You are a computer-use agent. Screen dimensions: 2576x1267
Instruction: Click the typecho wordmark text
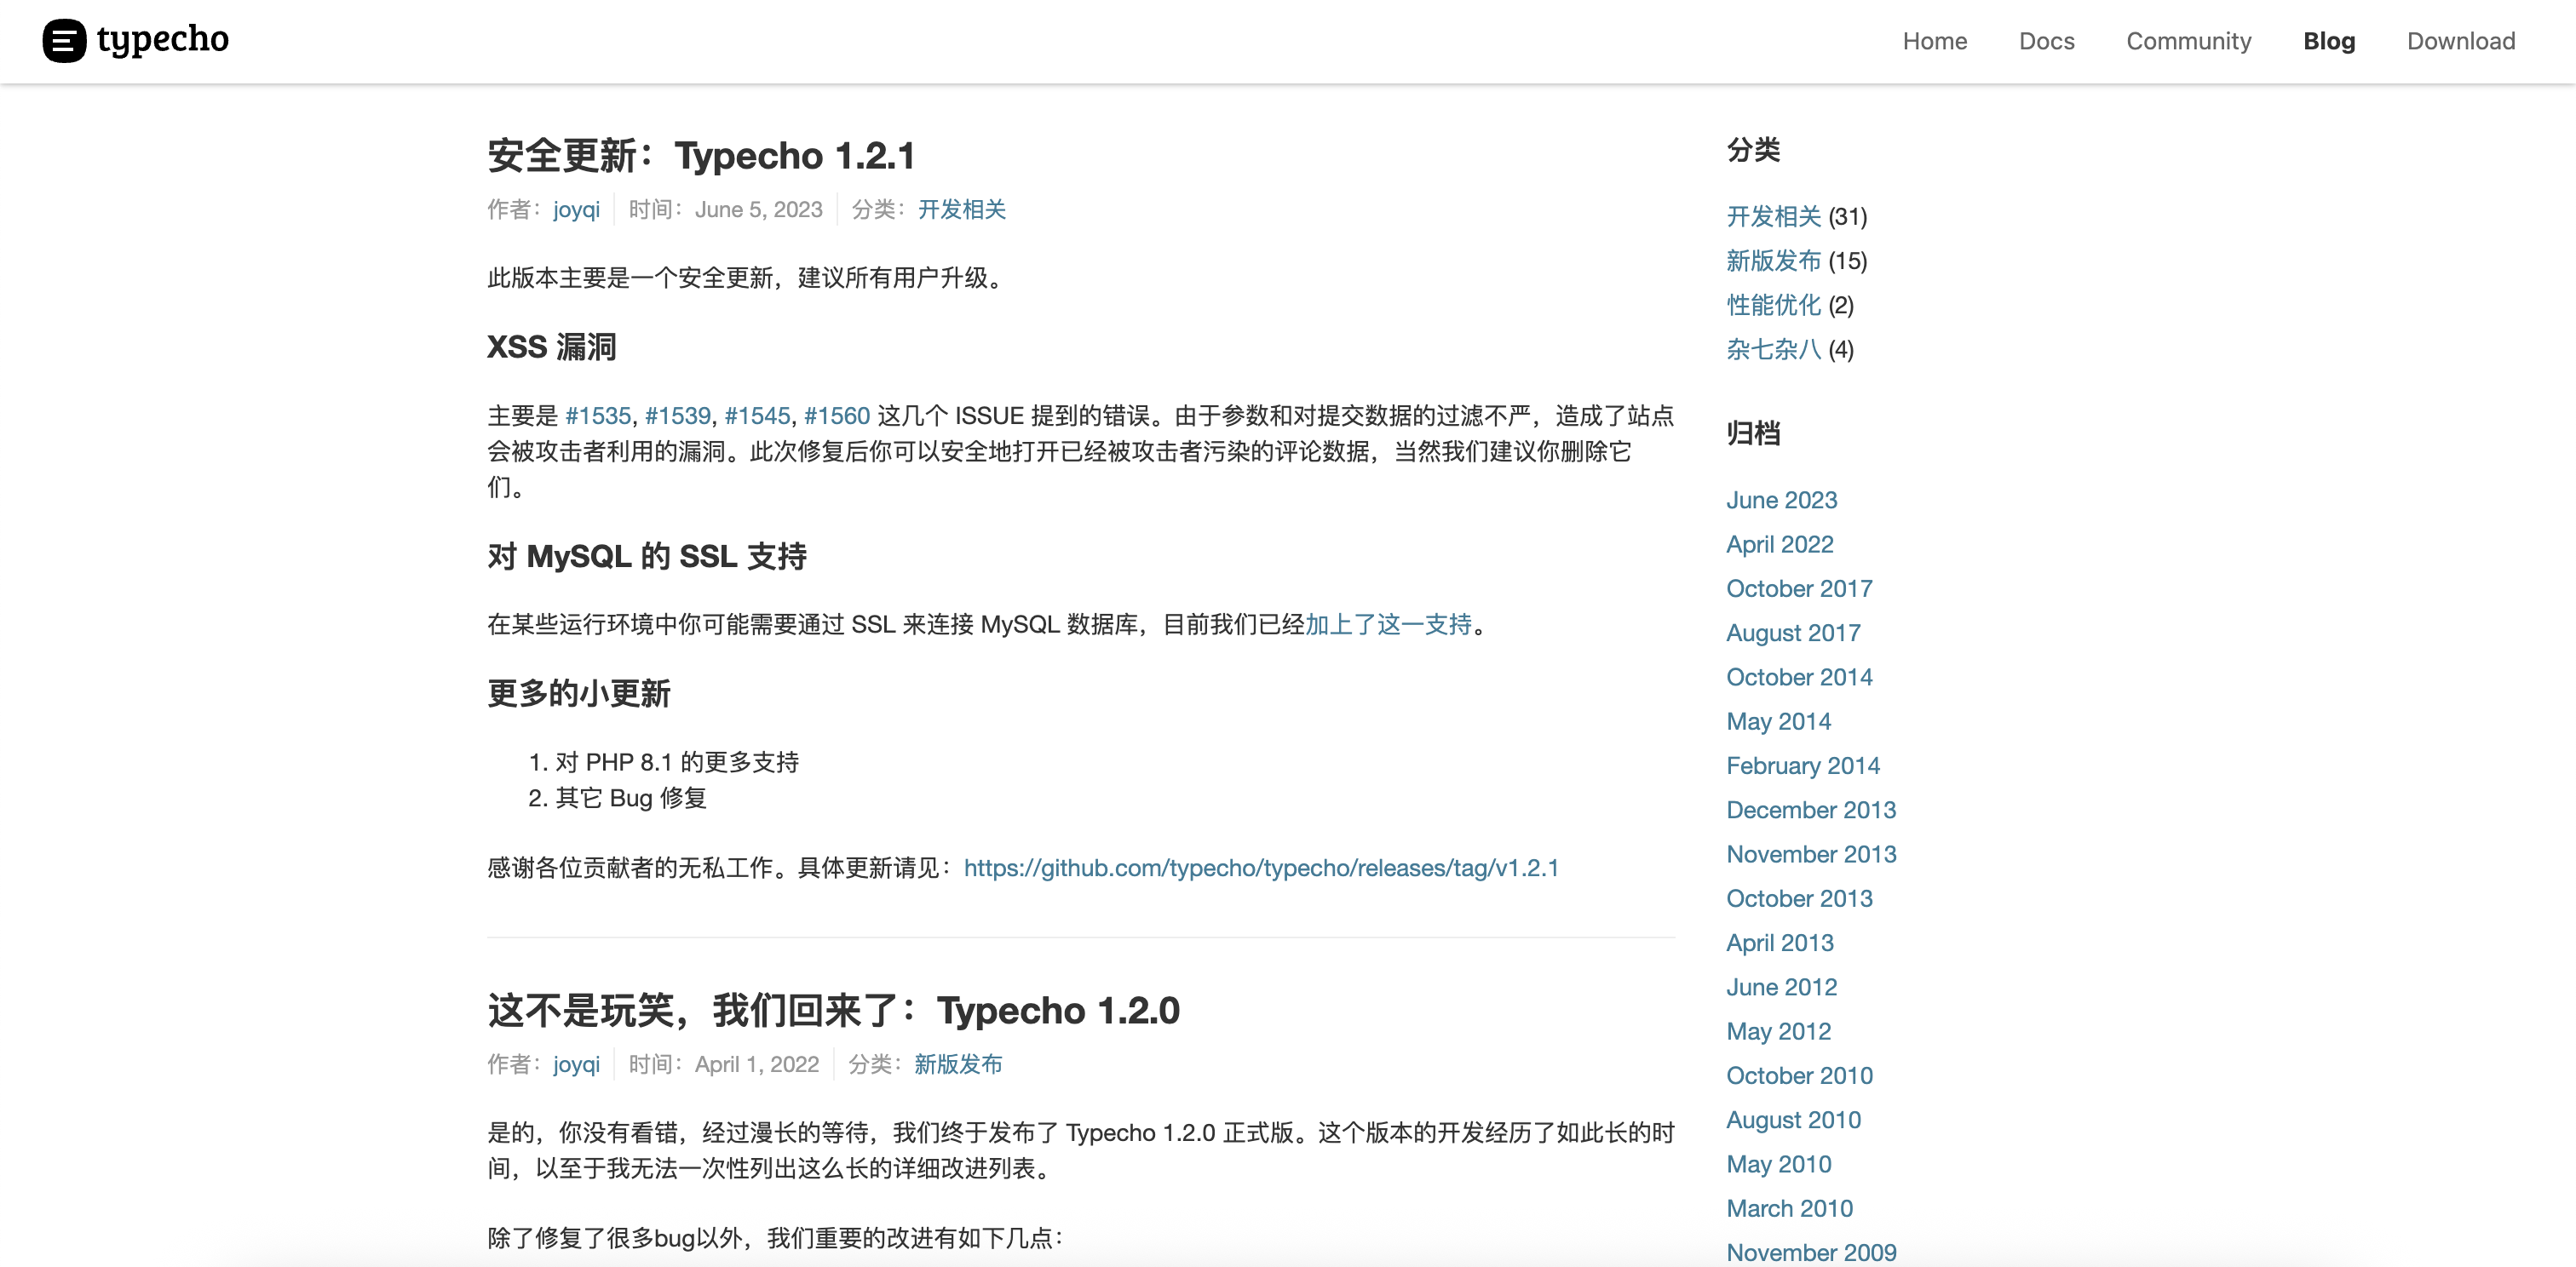click(163, 41)
